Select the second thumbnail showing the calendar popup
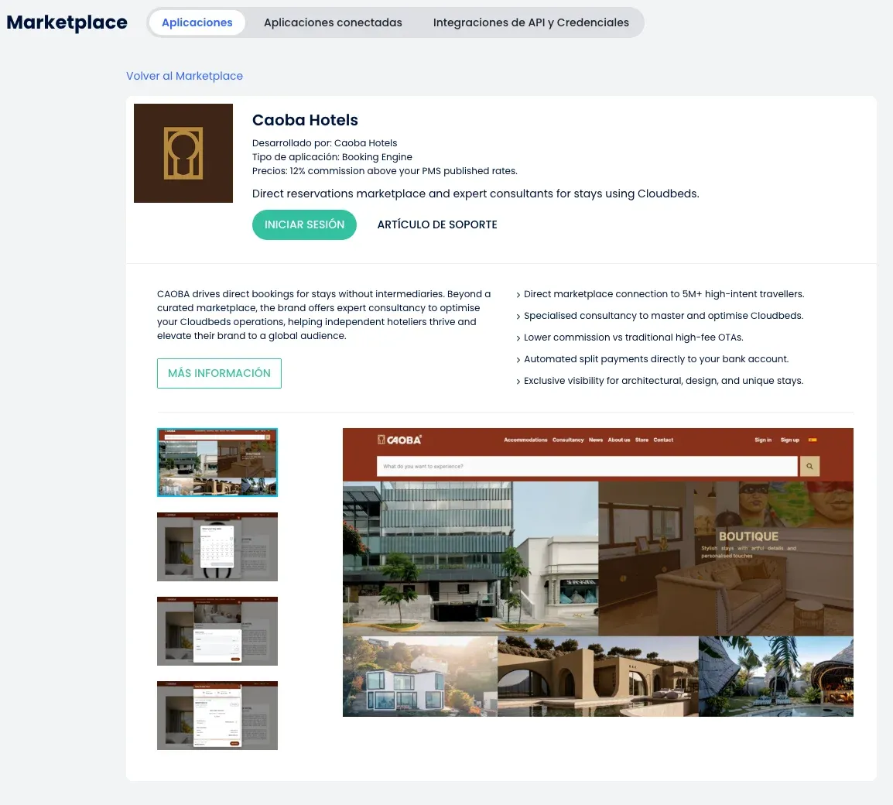This screenshot has height=805, width=893. (217, 547)
